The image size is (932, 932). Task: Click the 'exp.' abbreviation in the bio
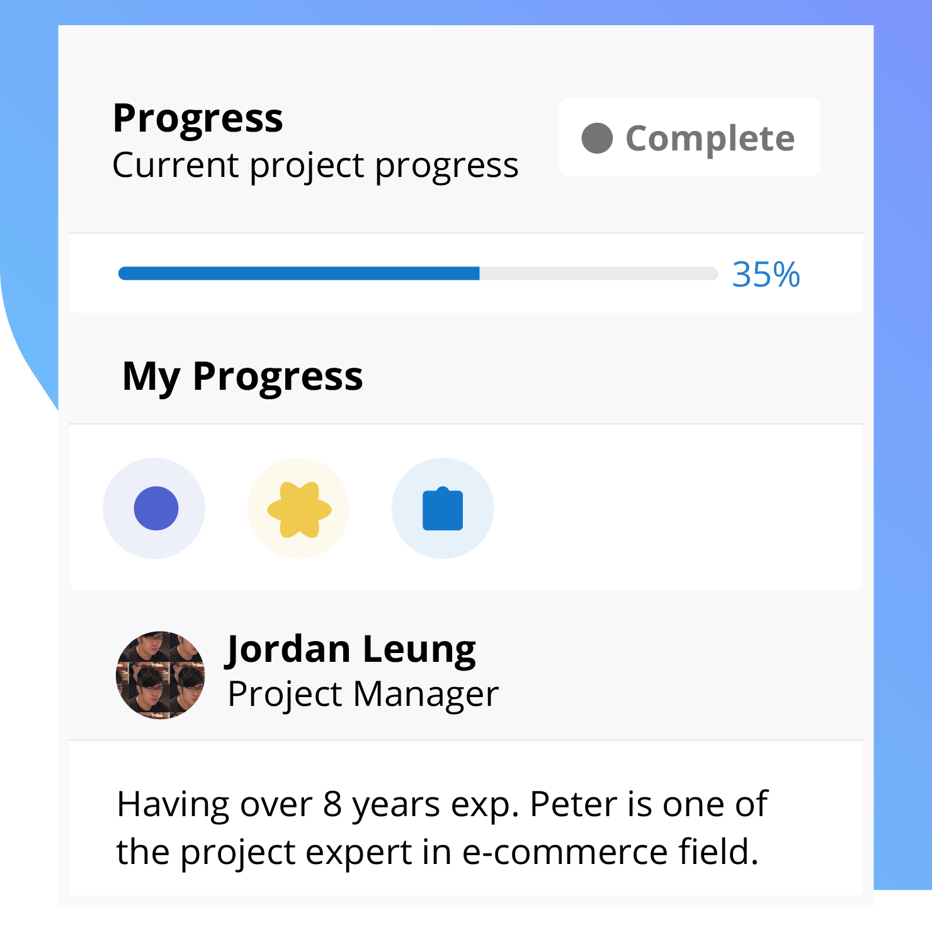click(x=492, y=805)
